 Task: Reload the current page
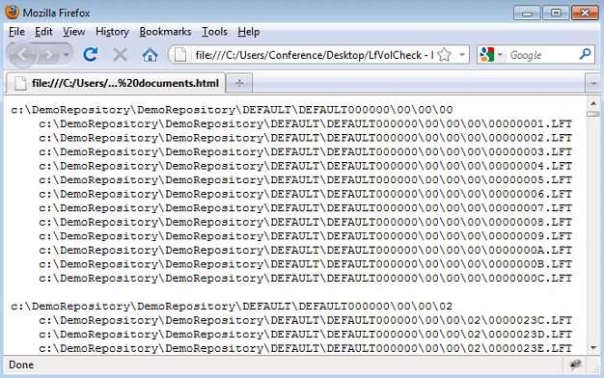91,55
